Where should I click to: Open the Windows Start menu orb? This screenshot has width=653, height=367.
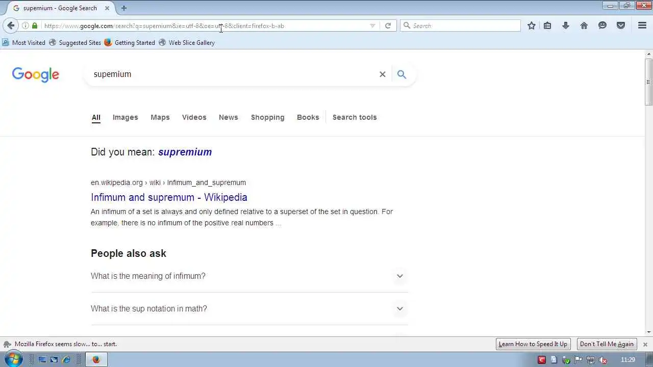coord(13,359)
